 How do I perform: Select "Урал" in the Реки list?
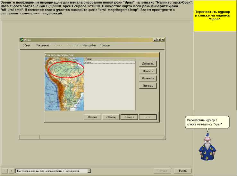[x=110, y=62]
